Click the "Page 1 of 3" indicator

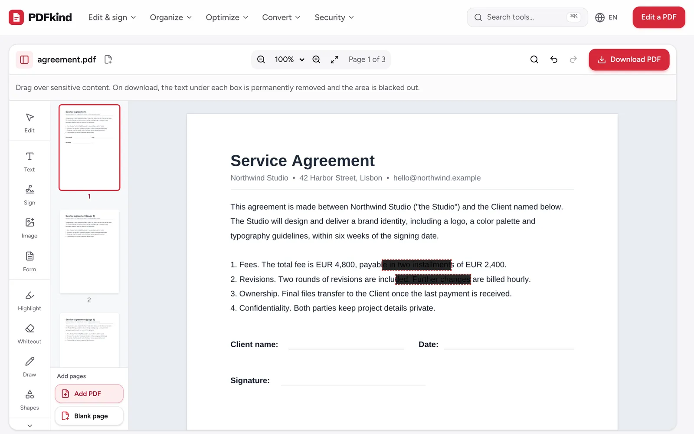pos(367,59)
